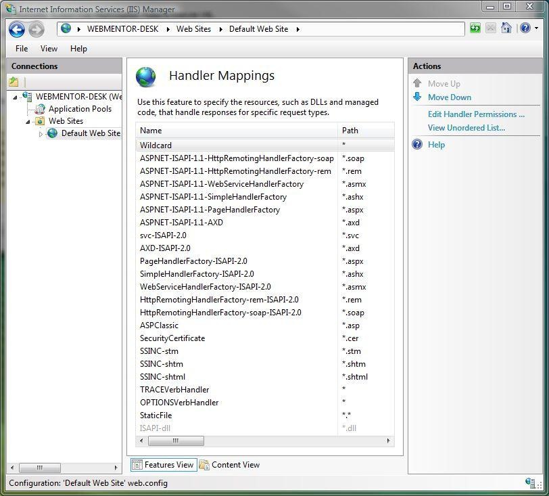
Task: Click the Web Sites folder icon
Action: pyautogui.click(x=40, y=121)
